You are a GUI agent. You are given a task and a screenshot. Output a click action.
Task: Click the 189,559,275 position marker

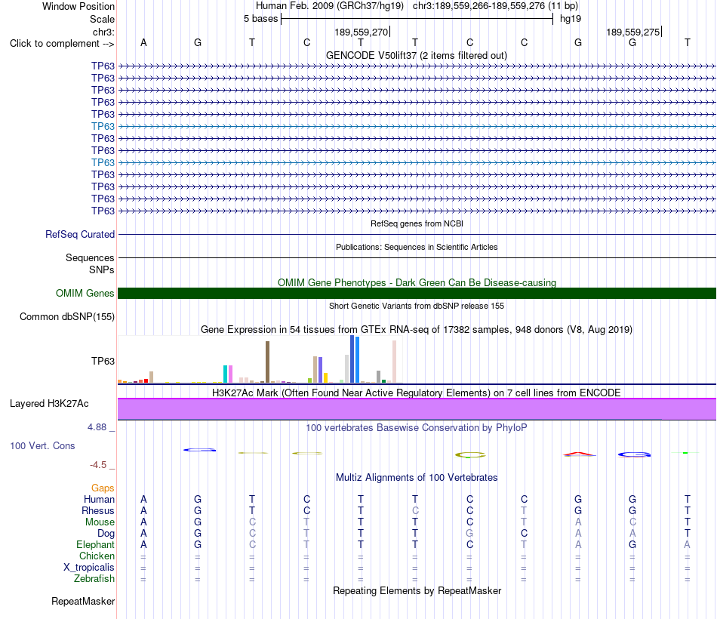click(x=633, y=32)
